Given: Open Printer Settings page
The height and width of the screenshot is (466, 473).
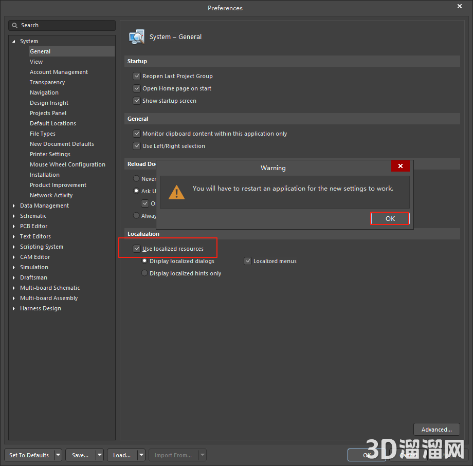Looking at the screenshot, I should click(x=50, y=154).
